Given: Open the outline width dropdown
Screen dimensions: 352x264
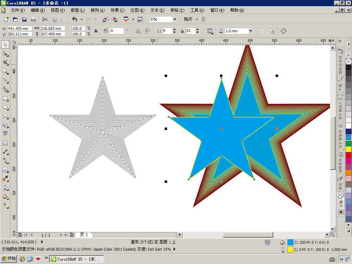Looking at the screenshot, I should click(x=251, y=31).
